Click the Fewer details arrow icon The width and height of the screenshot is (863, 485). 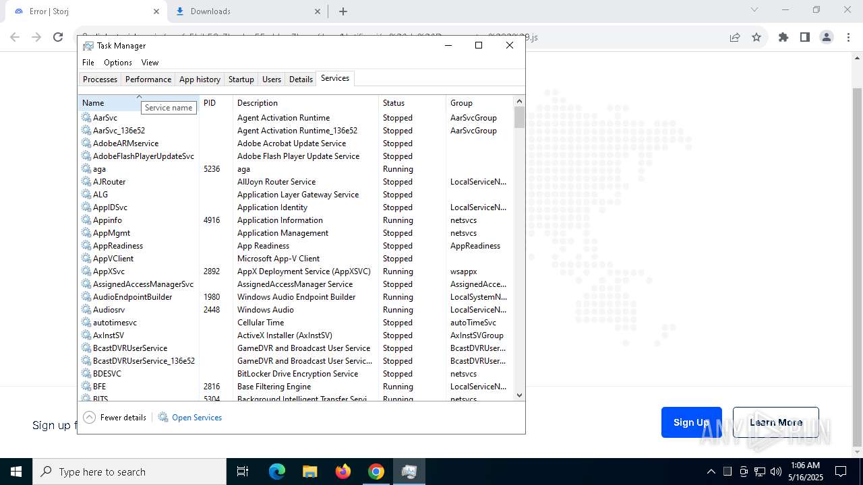click(89, 418)
